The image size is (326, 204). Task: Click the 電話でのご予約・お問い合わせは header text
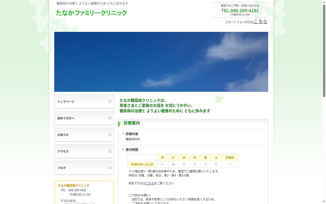click(240, 6)
